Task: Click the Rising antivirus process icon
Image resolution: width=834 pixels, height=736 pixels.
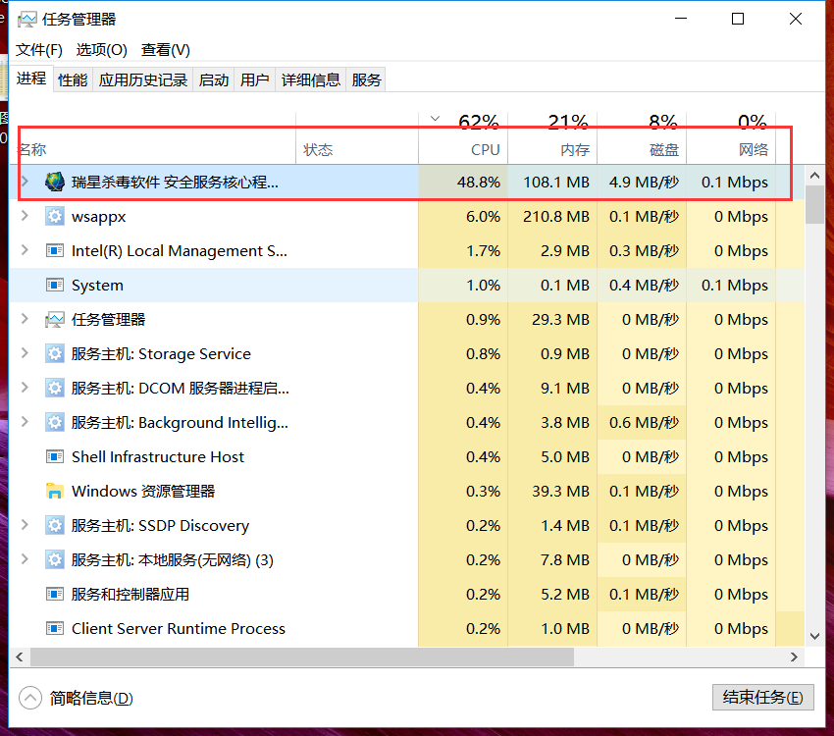Action: (x=55, y=182)
